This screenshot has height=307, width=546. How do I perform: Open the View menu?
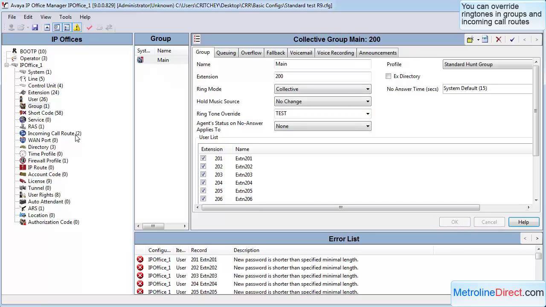click(46, 17)
